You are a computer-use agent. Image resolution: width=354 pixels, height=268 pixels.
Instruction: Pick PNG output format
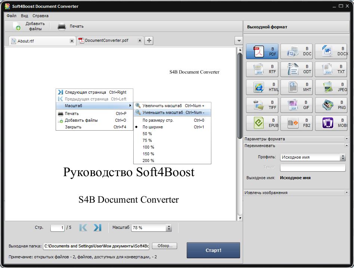[x=331, y=105]
